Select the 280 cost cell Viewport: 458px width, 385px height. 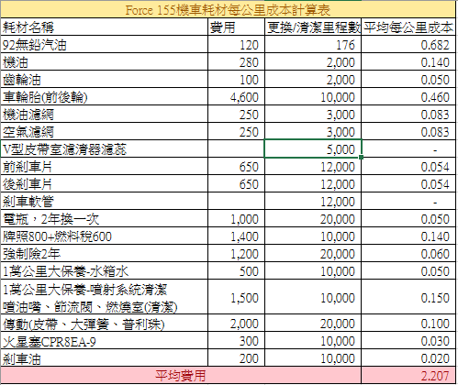coord(236,61)
